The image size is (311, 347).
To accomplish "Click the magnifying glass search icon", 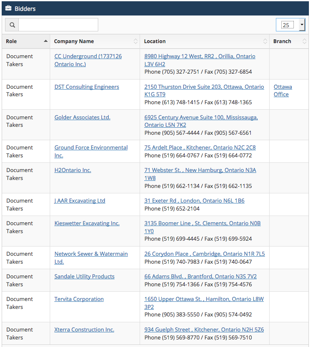I will point(12,25).
